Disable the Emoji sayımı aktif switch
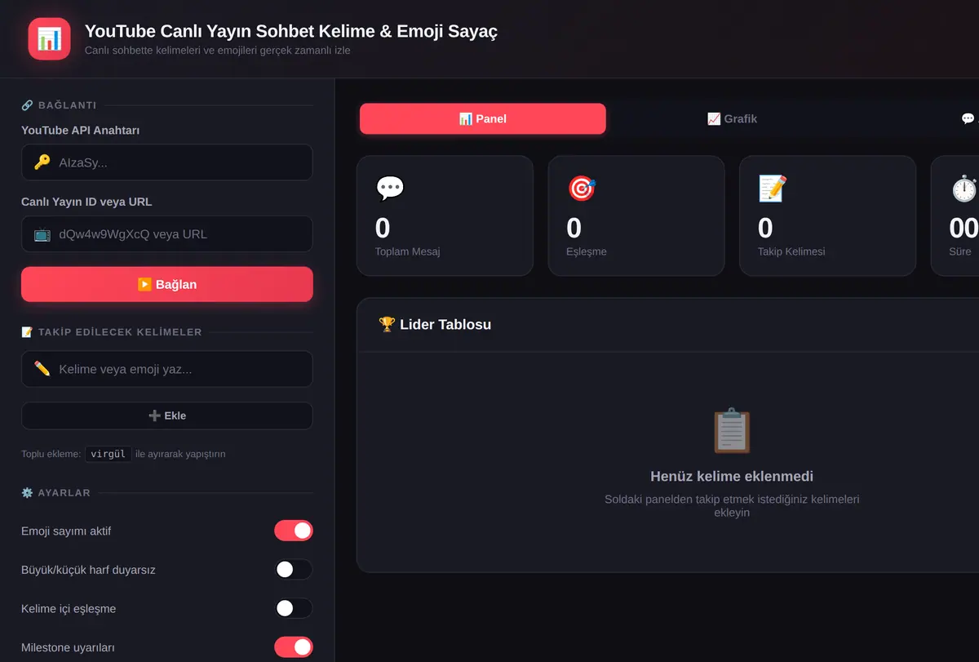The image size is (979, 662). [x=294, y=531]
